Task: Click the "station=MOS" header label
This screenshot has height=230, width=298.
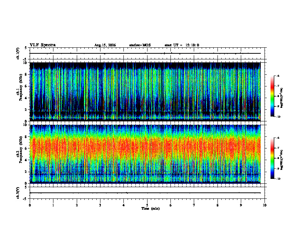Action: pos(140,45)
